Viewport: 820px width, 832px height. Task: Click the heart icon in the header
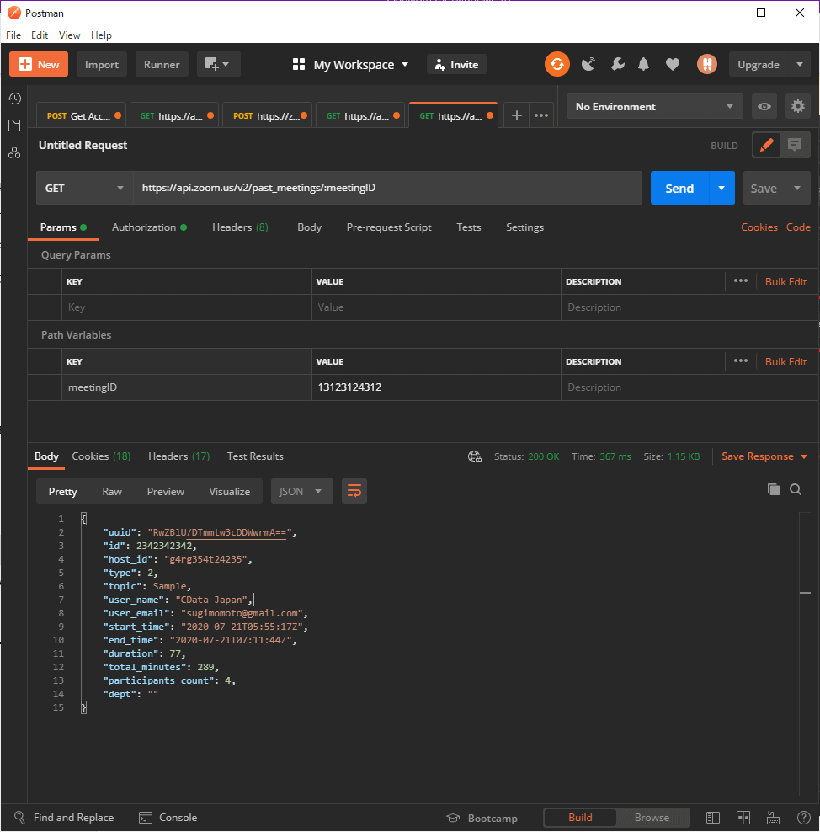[x=673, y=65]
